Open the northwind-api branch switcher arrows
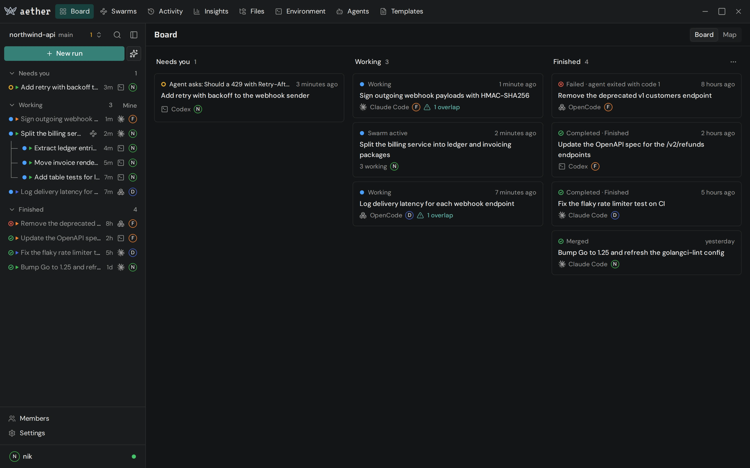This screenshot has height=468, width=750. pos(99,35)
